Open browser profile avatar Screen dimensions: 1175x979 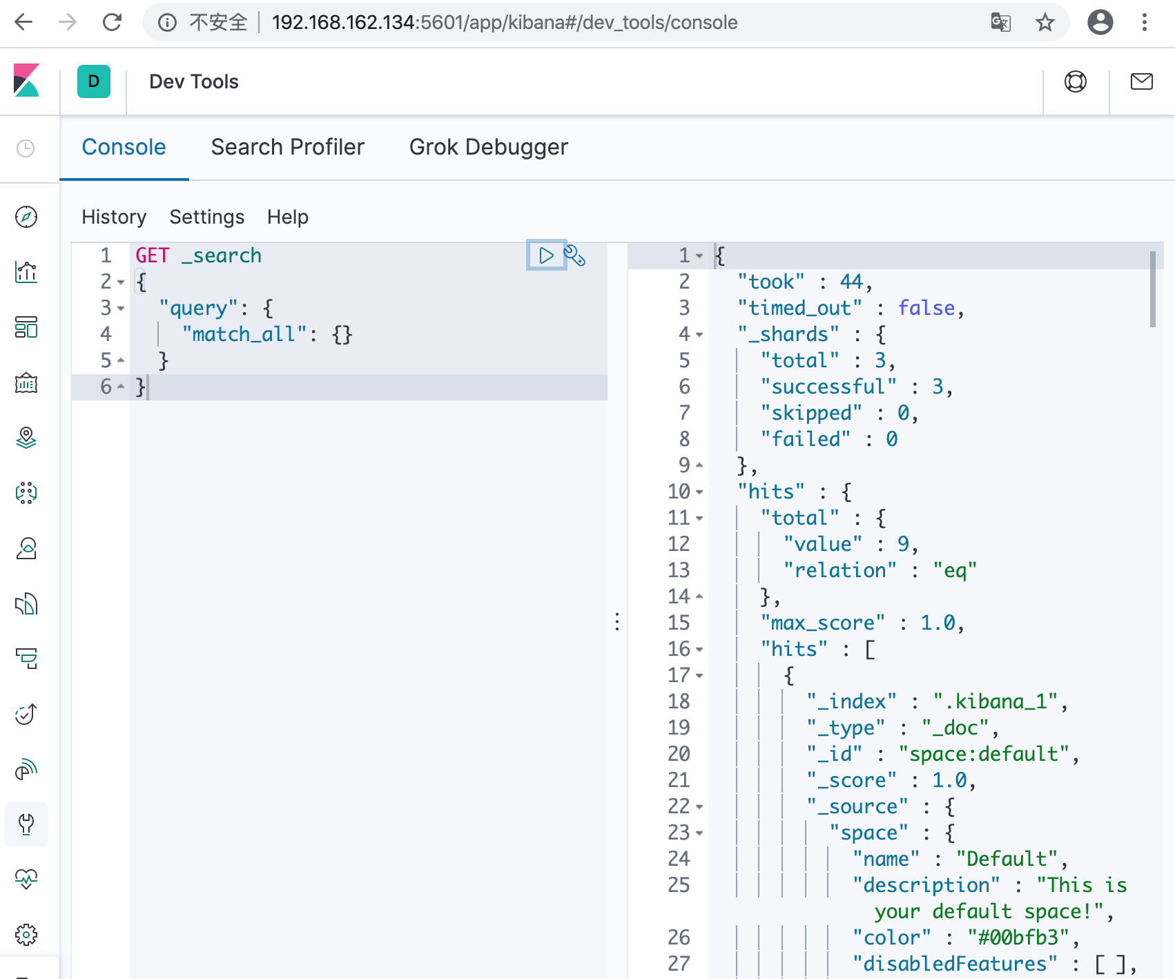tap(1100, 22)
